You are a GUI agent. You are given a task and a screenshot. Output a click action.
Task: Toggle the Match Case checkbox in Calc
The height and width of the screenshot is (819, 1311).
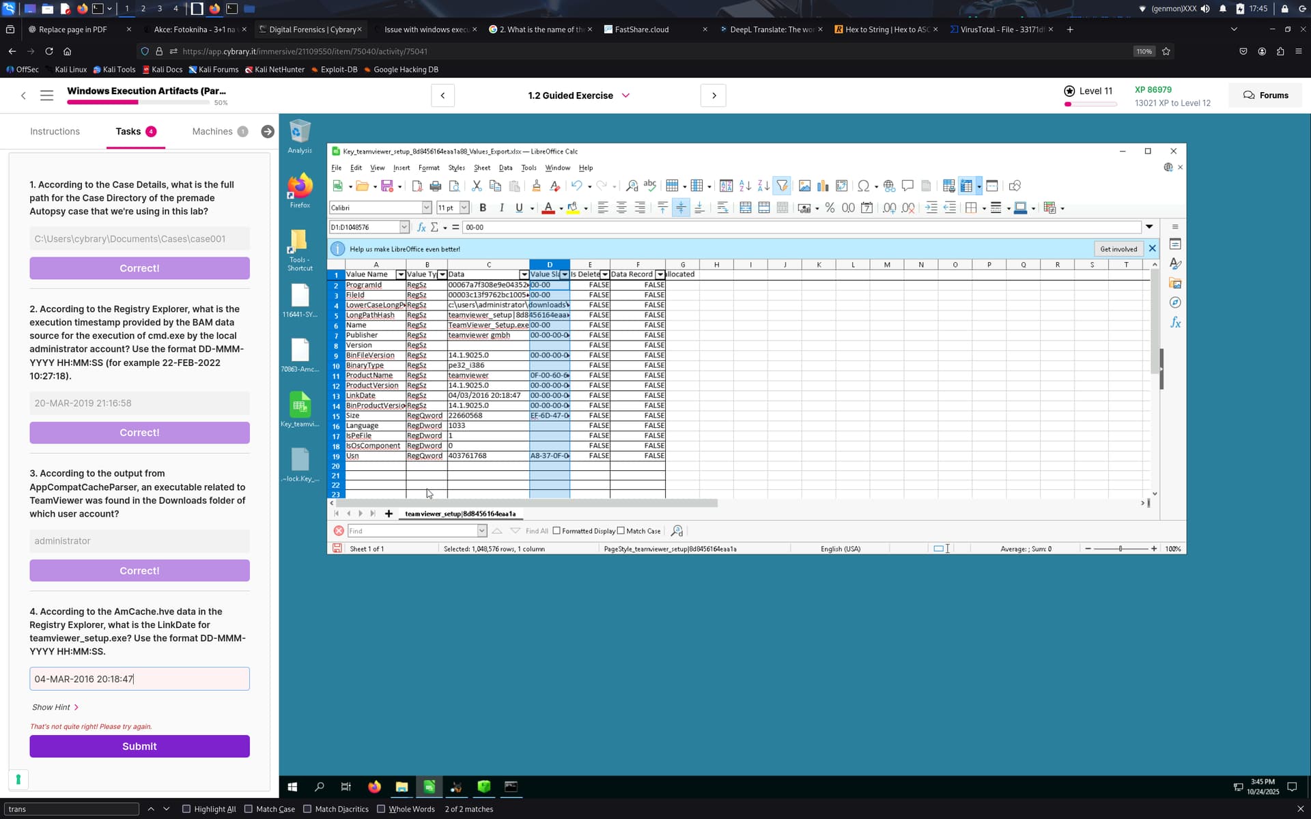(621, 531)
